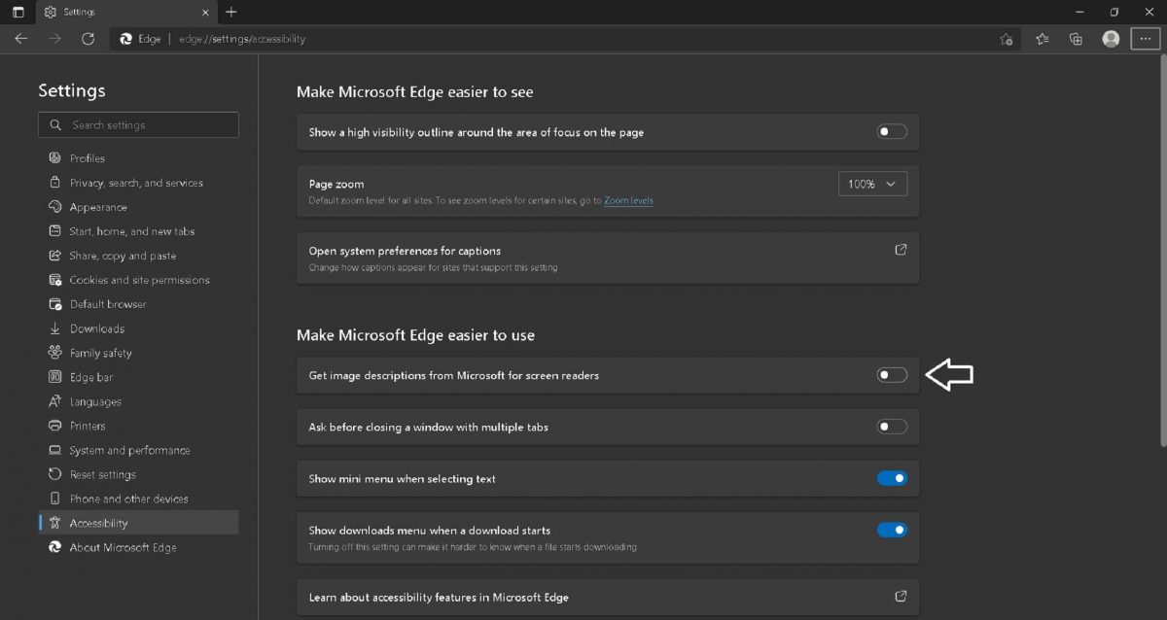Open the Zoom levels link

628,199
